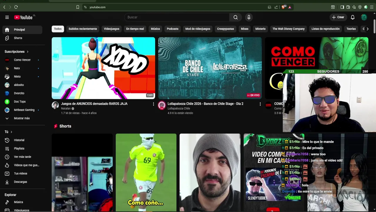Select the Creepypastas chip
The image size is (376, 212).
226,29
